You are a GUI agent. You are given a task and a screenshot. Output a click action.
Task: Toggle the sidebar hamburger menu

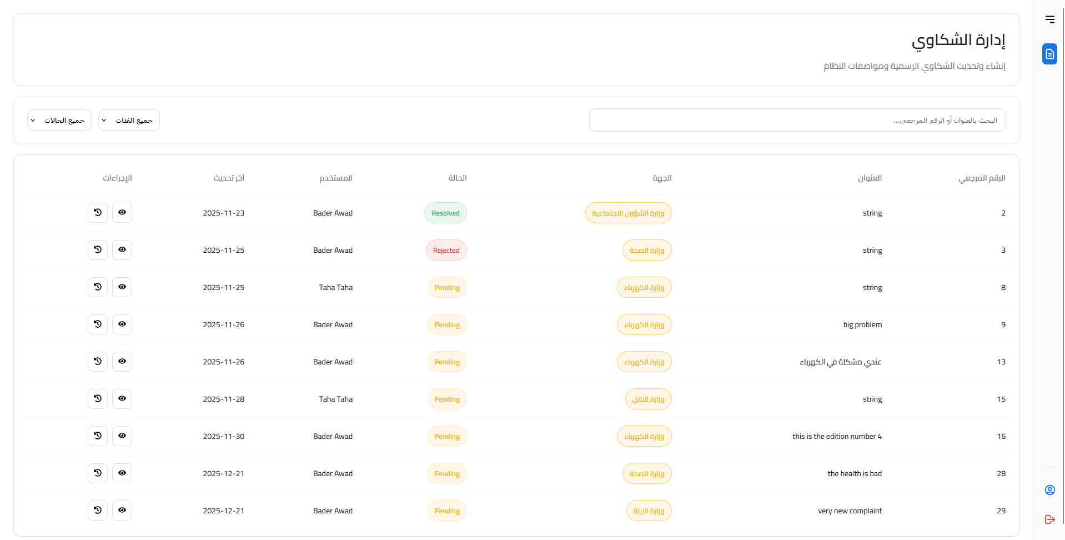[x=1049, y=19]
